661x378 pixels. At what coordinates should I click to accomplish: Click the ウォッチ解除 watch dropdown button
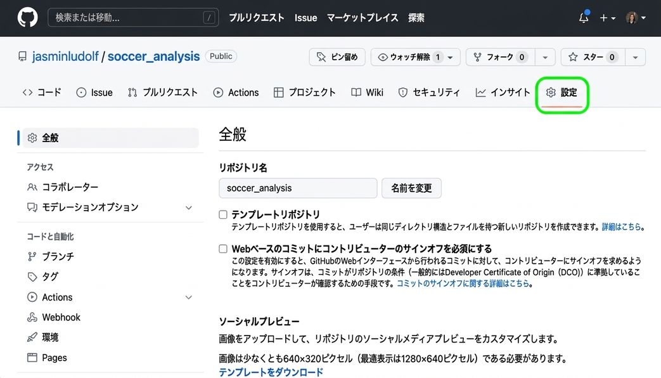click(x=415, y=57)
